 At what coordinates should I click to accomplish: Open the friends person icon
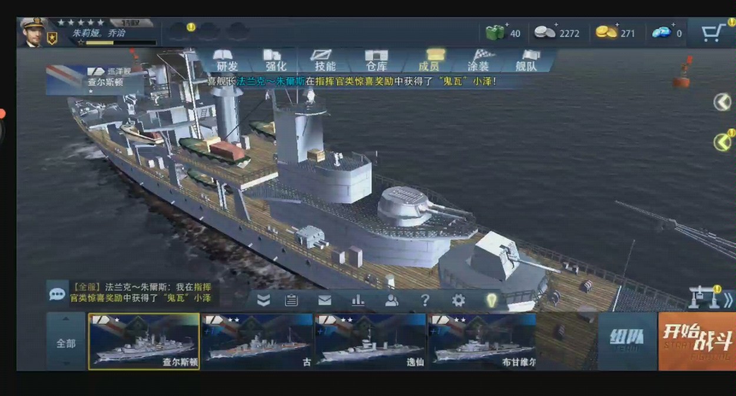391,300
